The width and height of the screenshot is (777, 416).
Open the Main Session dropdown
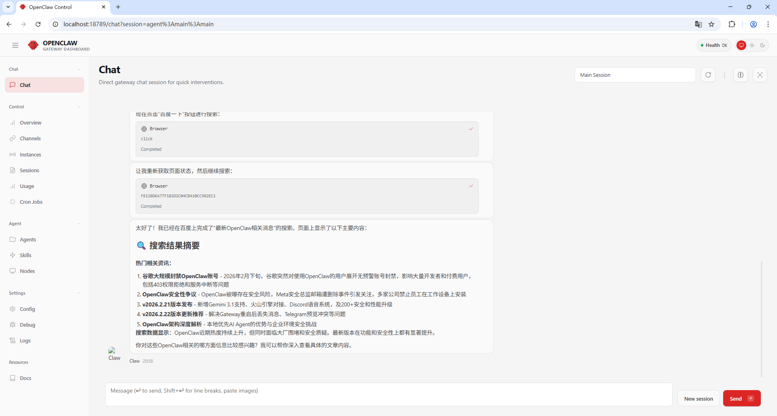[x=635, y=75]
